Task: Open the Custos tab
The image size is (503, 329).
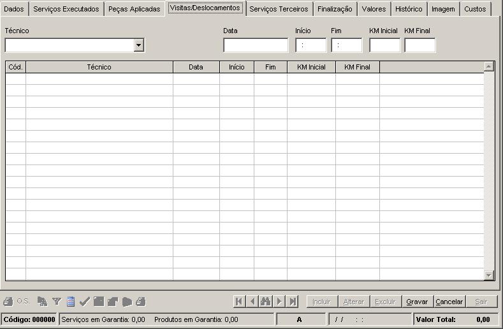Action: click(x=475, y=9)
